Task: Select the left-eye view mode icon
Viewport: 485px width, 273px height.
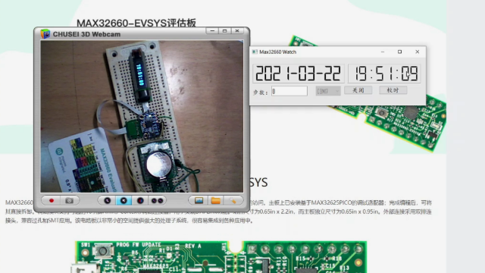Action: point(107,200)
